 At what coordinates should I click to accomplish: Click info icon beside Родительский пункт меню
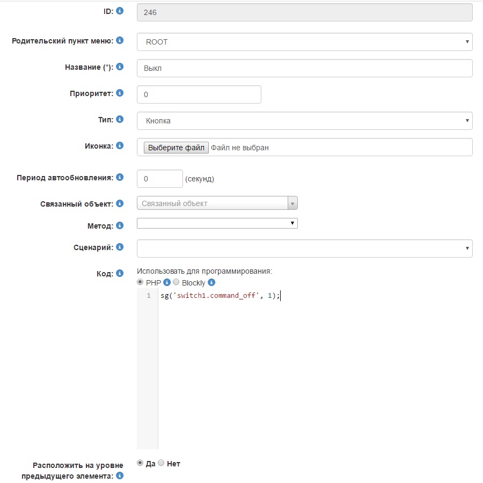[x=120, y=40]
